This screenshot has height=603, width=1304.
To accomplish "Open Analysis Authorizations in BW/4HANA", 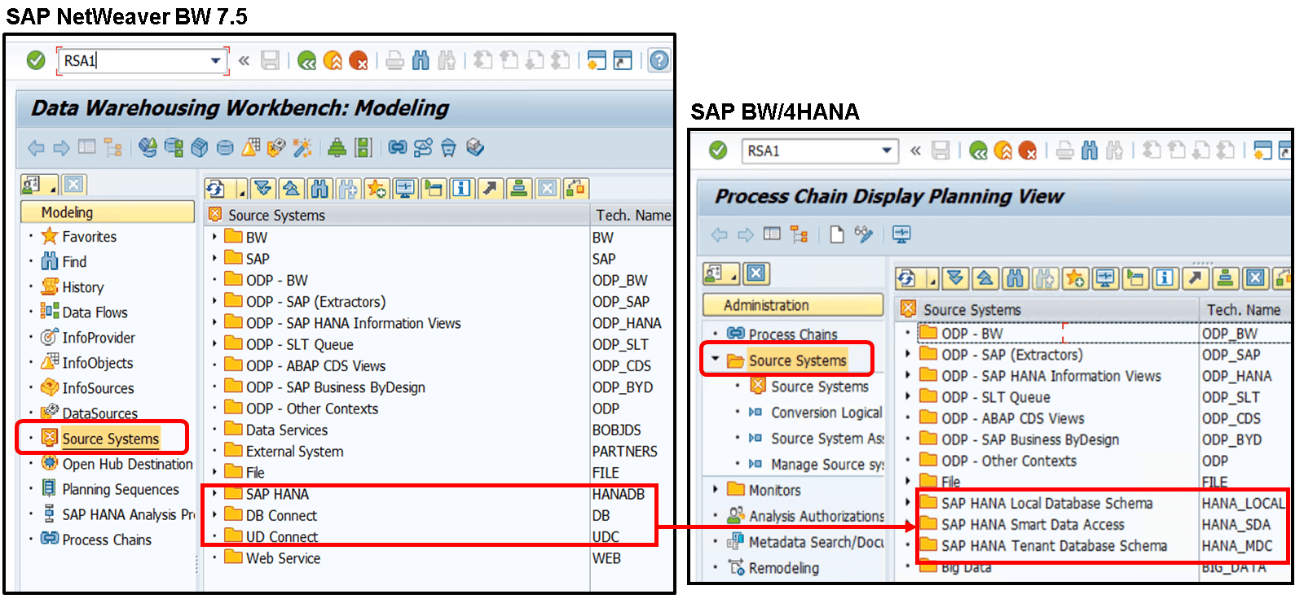I will [817, 516].
